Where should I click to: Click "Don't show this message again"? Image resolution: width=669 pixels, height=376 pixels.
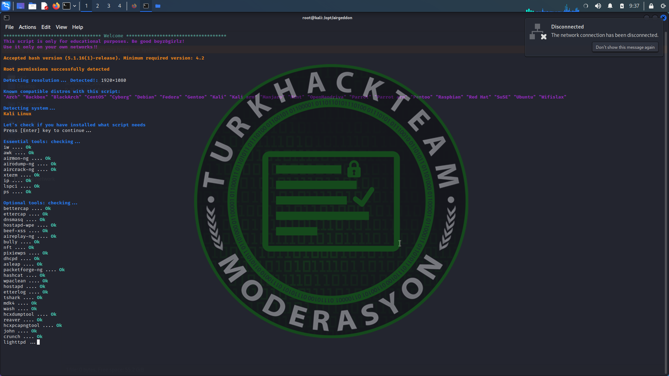click(x=625, y=47)
